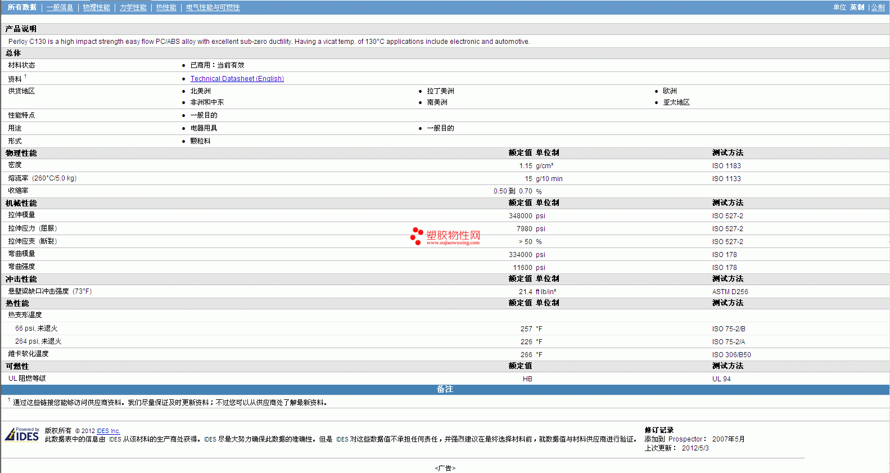The width and height of the screenshot is (890, 473).
Task: Click the ISO 1183 test method text
Action: (726, 166)
